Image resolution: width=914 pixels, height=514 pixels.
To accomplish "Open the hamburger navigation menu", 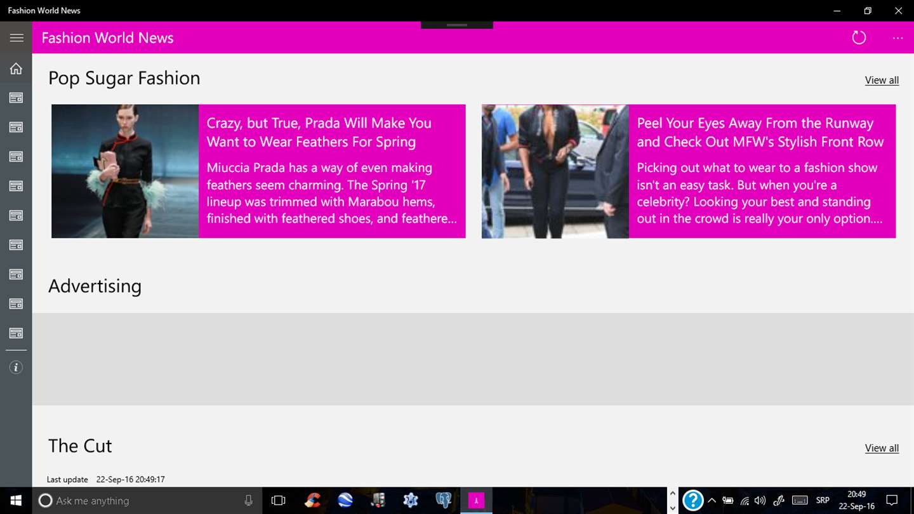I will 17,38.
